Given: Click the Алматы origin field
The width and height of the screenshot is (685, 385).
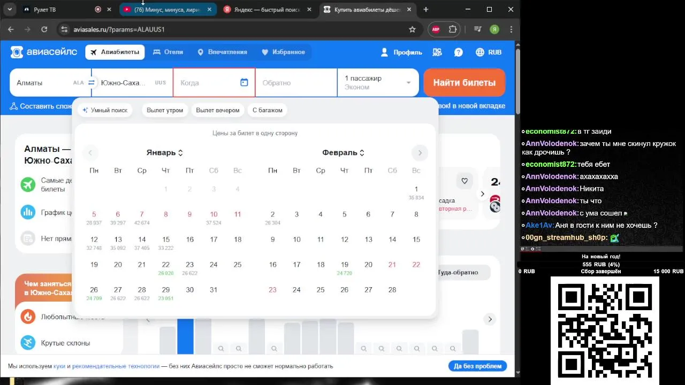Looking at the screenshot, I should pyautogui.click(x=49, y=82).
